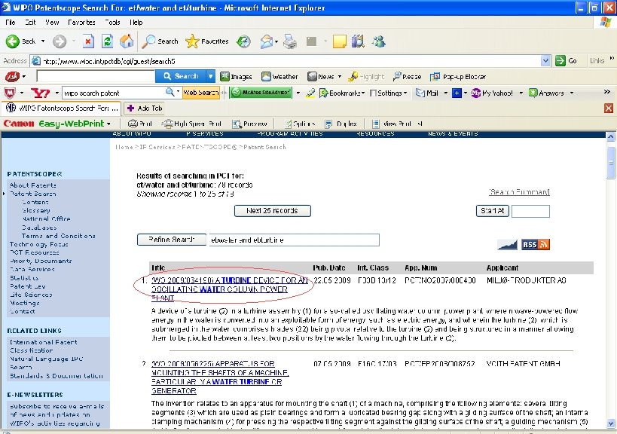Click Yahoo Web Search button

200,93
